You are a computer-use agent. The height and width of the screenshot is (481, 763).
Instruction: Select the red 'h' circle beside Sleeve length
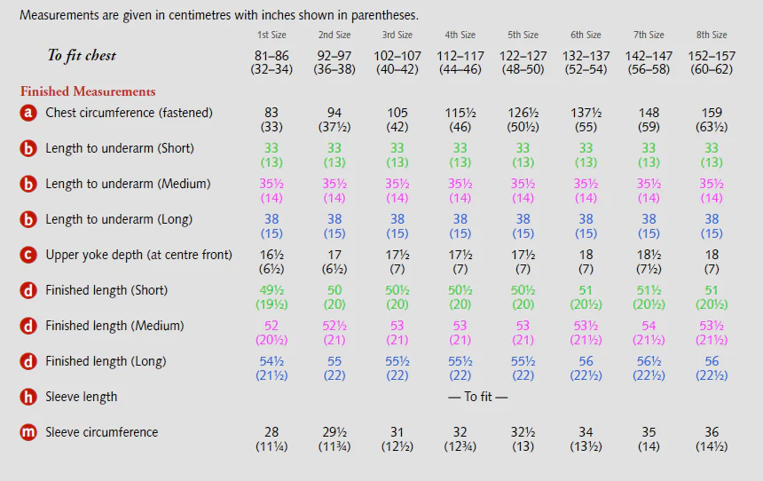point(28,397)
